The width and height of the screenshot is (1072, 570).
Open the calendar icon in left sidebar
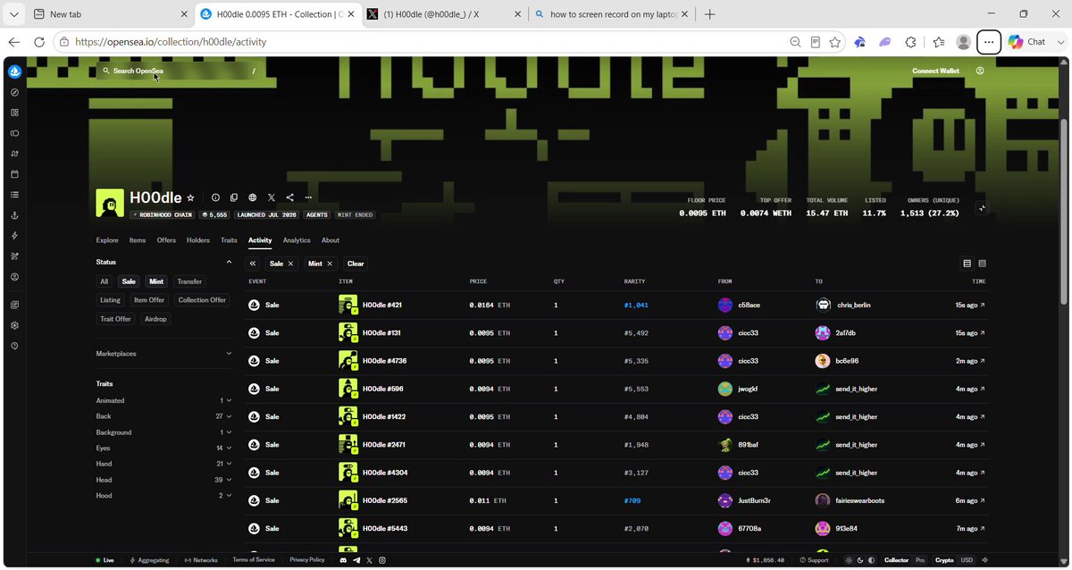click(14, 174)
